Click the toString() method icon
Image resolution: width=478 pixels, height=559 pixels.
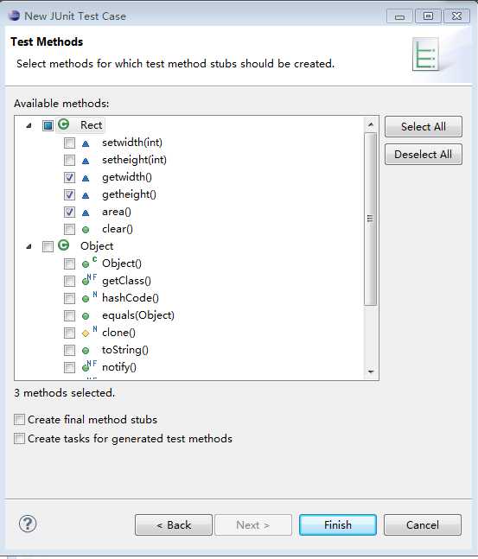point(86,351)
